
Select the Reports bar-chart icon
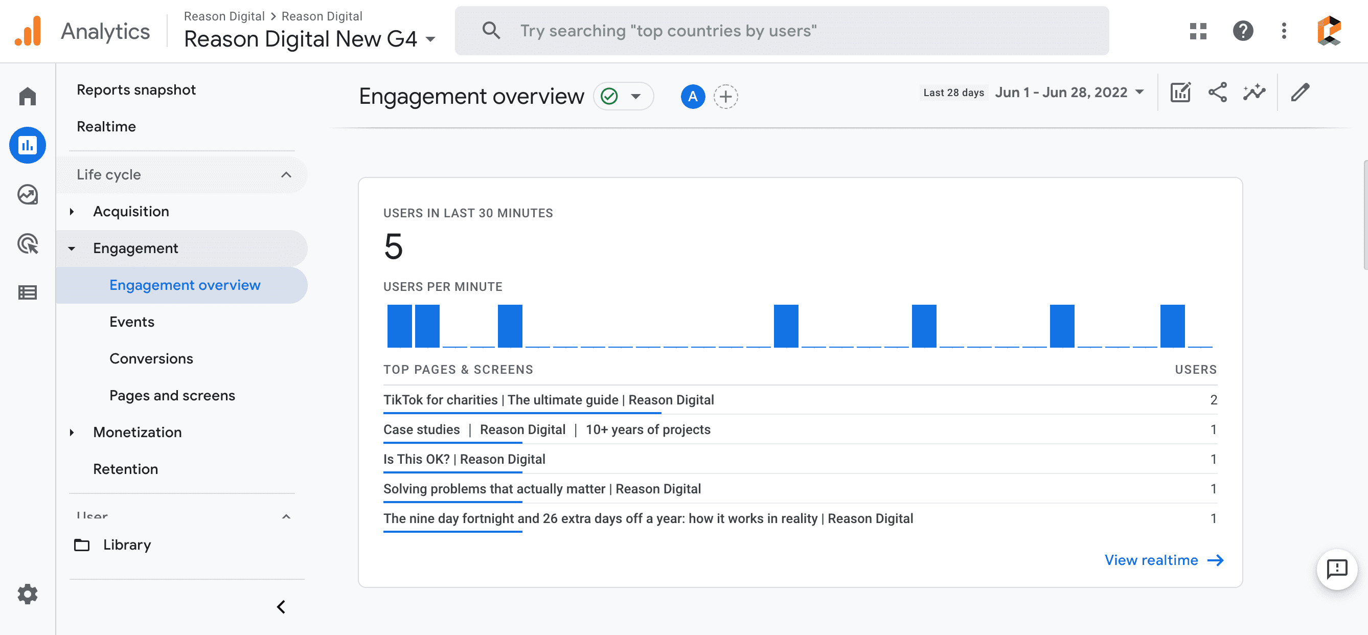(x=28, y=145)
